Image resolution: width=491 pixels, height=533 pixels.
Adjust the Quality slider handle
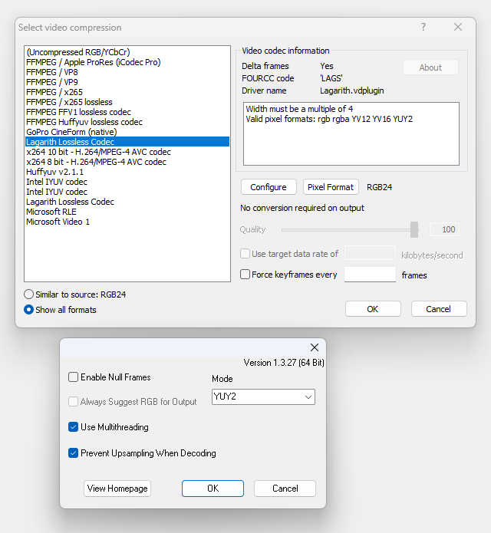pos(414,229)
